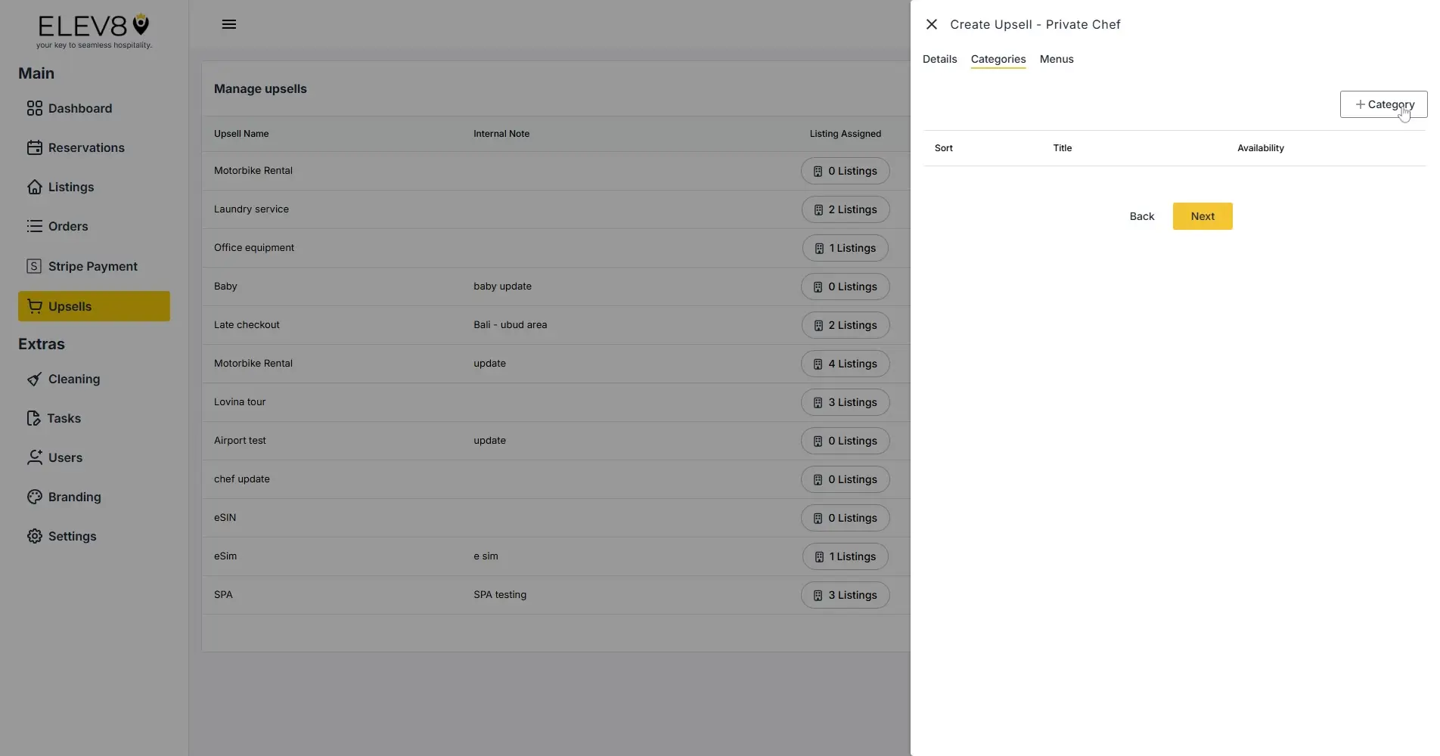Screen dimensions: 1440x756
Task: Open Users via the person icon
Action: pyautogui.click(x=36, y=457)
